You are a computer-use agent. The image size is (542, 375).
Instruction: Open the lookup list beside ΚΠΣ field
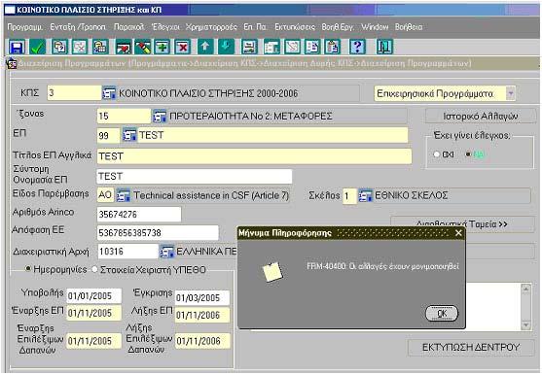click(x=109, y=93)
